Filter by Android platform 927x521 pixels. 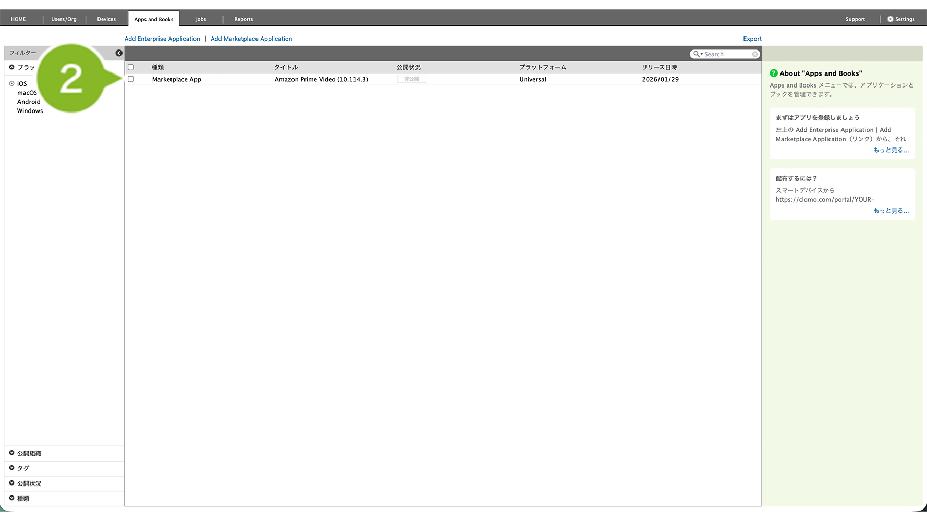pyautogui.click(x=29, y=102)
